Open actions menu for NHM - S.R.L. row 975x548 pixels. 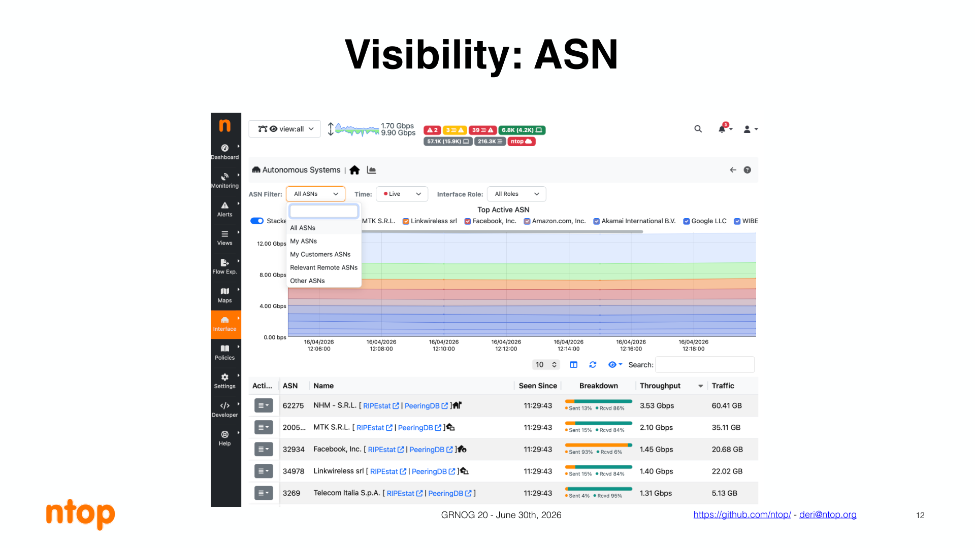click(x=264, y=405)
